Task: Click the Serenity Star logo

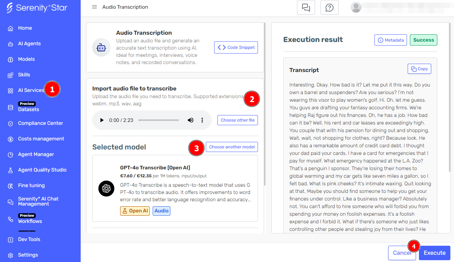Action: click(x=37, y=8)
